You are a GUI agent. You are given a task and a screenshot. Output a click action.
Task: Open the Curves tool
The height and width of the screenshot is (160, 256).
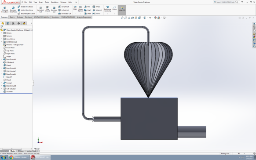click(115, 8)
